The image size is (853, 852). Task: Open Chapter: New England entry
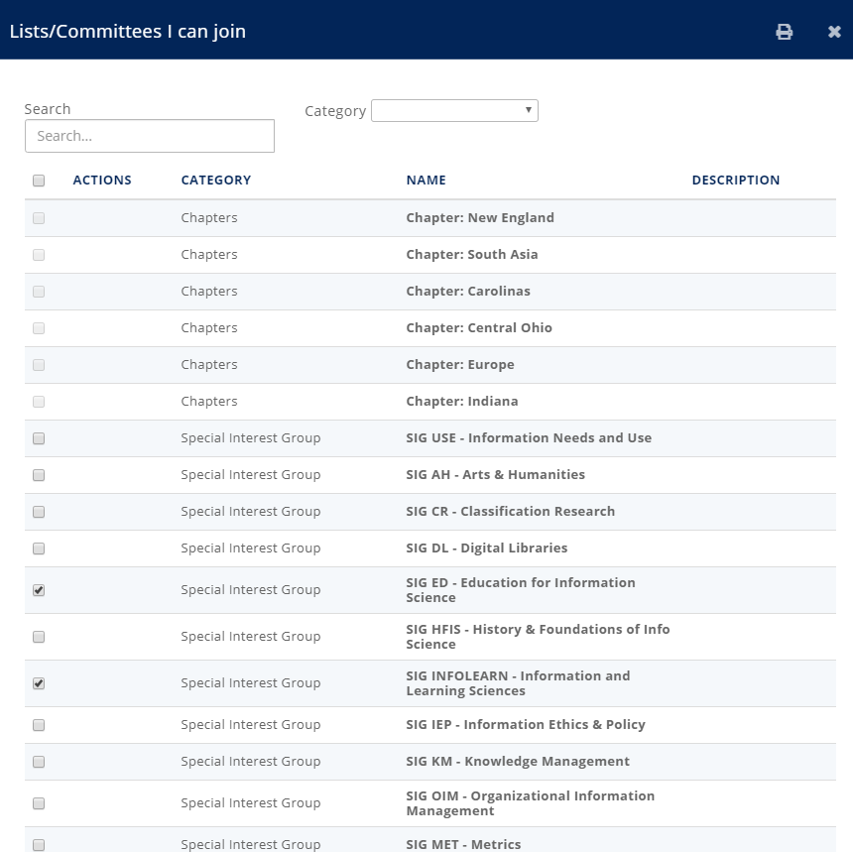tap(480, 218)
